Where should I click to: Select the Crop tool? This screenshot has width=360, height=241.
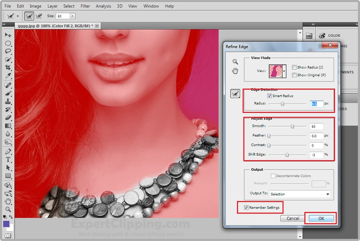click(x=8, y=67)
